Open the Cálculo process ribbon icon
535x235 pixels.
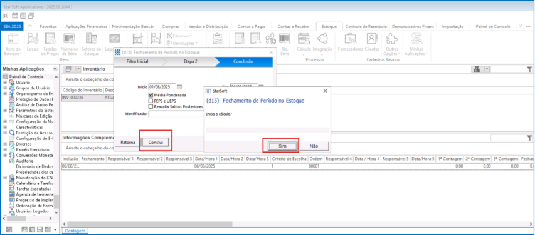304,44
